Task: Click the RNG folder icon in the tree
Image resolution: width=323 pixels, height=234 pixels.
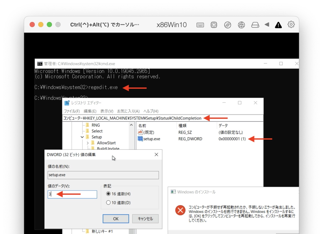Action: tap(88, 125)
